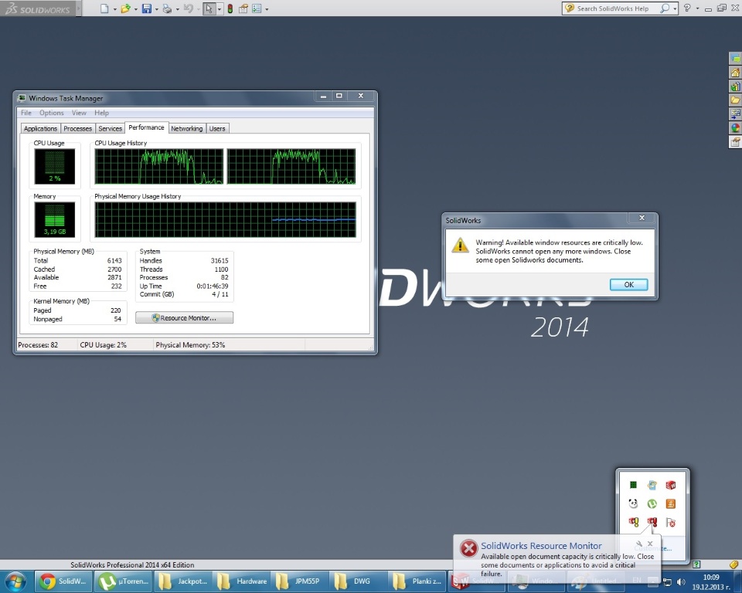Switch to the Services tab
Viewport: 742px width, 593px height.
(x=111, y=129)
